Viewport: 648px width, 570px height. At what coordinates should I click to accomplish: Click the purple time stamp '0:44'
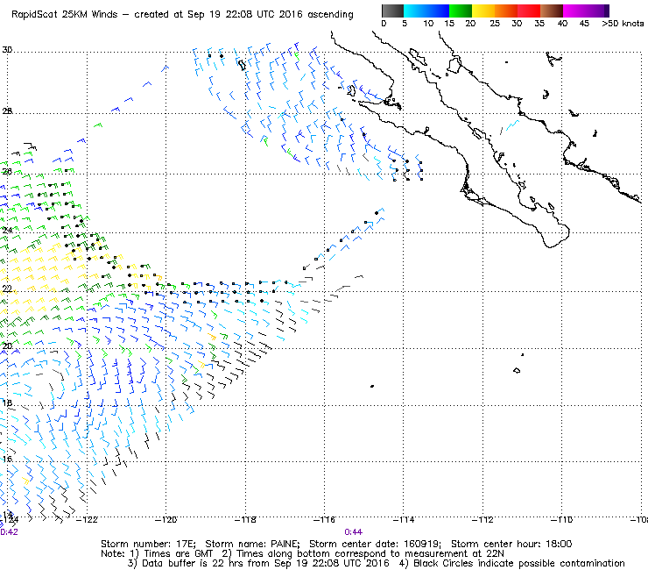pos(354,532)
